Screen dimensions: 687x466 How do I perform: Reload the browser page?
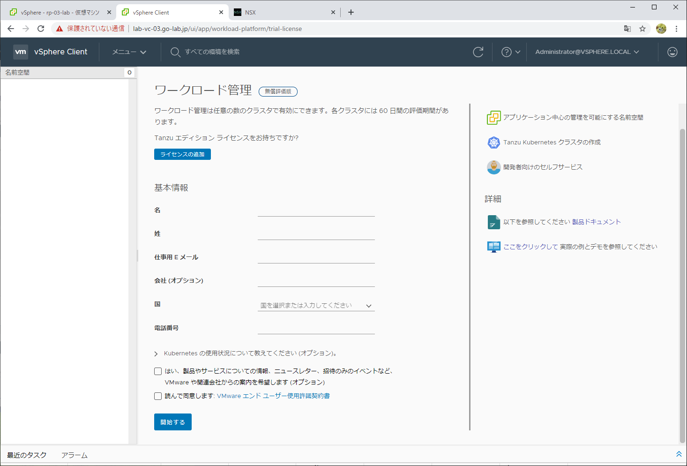[x=41, y=29]
